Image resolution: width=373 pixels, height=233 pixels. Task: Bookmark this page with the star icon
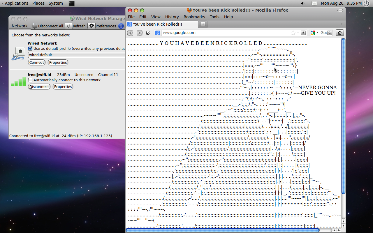[x=293, y=33]
